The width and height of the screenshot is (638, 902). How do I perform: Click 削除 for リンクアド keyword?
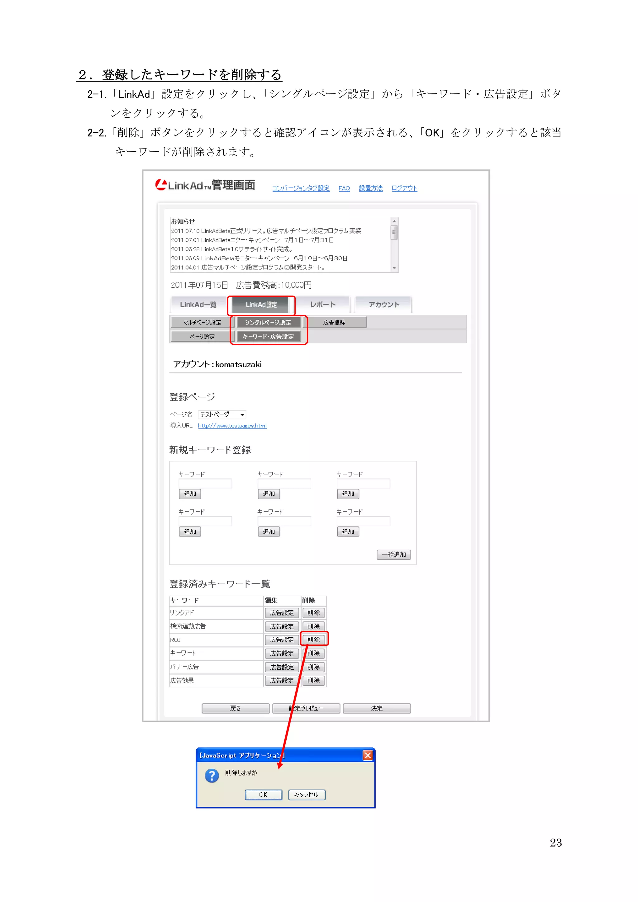(313, 613)
